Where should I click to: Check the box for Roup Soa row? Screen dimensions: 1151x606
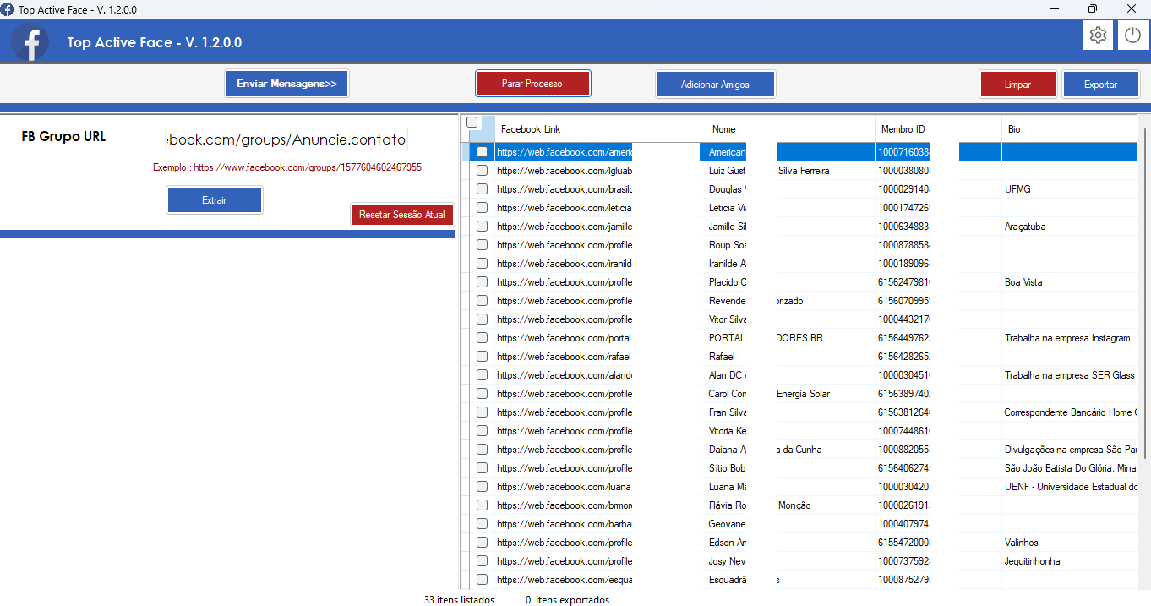click(x=482, y=245)
